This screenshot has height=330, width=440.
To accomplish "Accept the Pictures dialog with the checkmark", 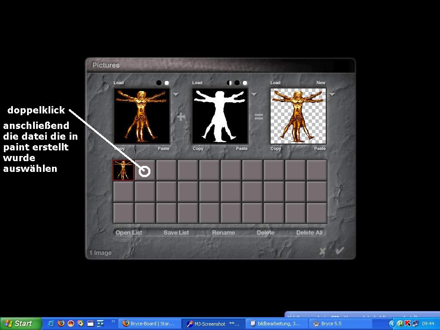I will tap(340, 251).
